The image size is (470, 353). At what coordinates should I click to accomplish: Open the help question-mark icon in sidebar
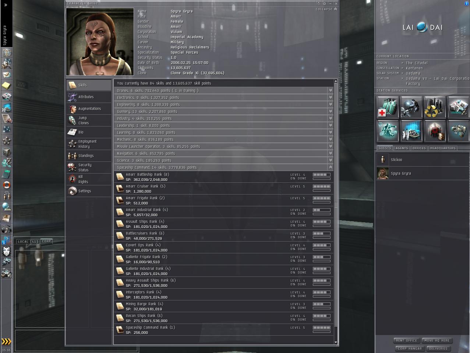coord(6,240)
